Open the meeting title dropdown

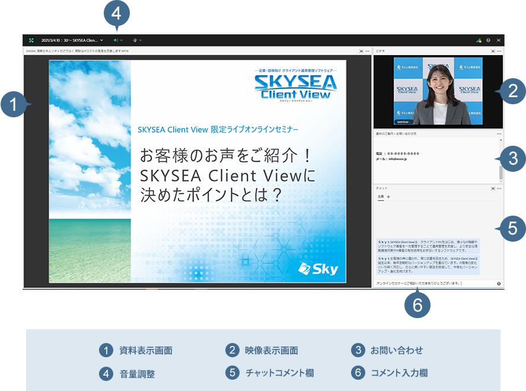(x=72, y=40)
